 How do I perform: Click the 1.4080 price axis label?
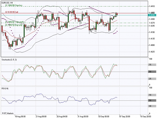(152, 45)
